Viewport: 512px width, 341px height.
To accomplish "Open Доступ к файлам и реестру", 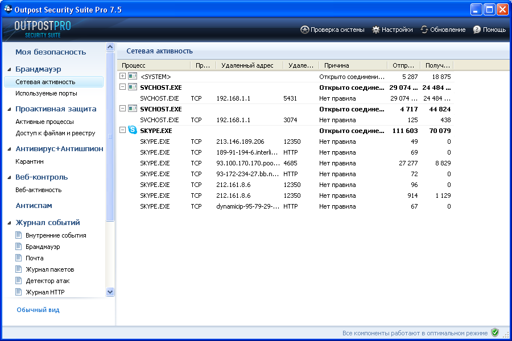I will pyautogui.click(x=55, y=133).
